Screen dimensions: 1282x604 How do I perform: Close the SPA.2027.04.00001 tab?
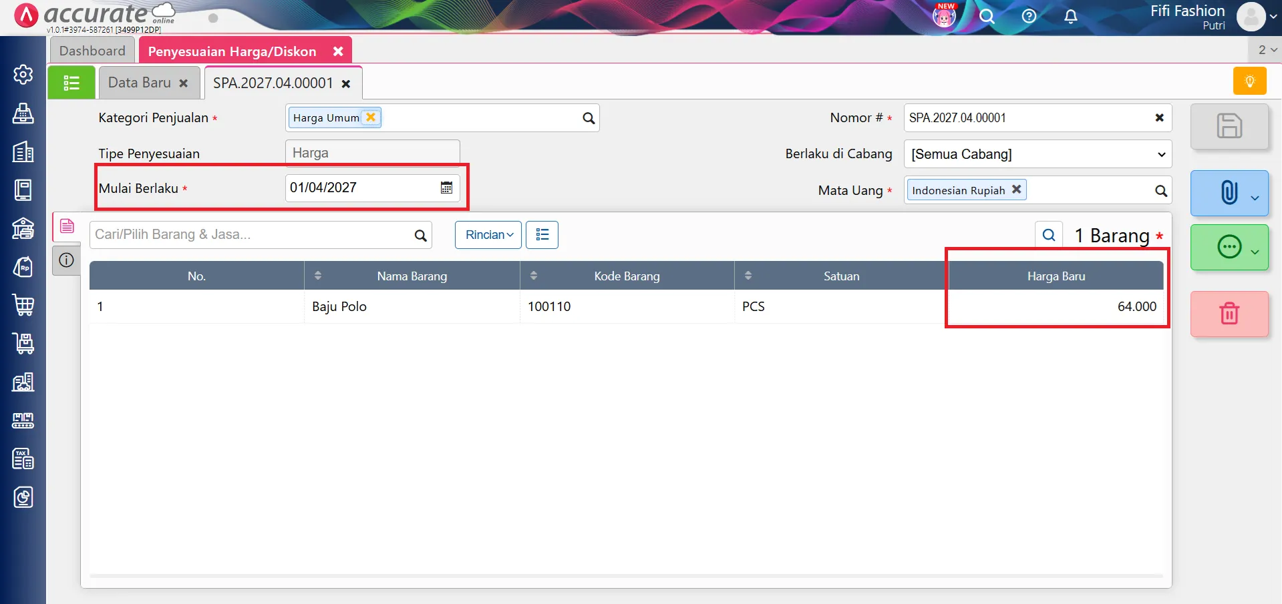[x=346, y=84]
